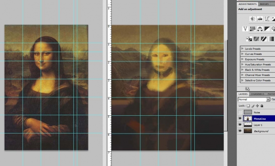
Task: Switch to the Masks tab
Action: point(264,4)
